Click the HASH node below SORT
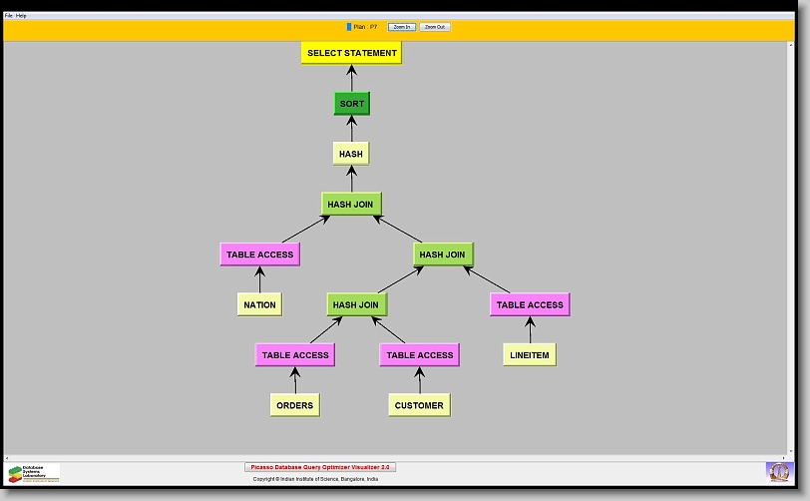 (x=351, y=154)
